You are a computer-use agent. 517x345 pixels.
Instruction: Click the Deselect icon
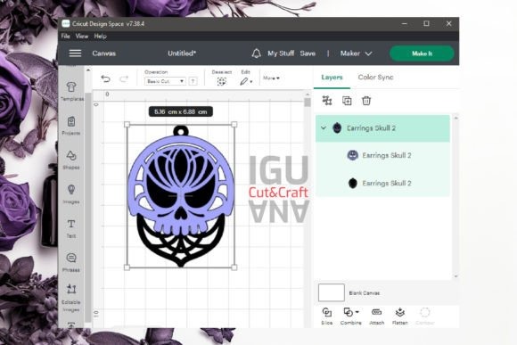(x=222, y=81)
